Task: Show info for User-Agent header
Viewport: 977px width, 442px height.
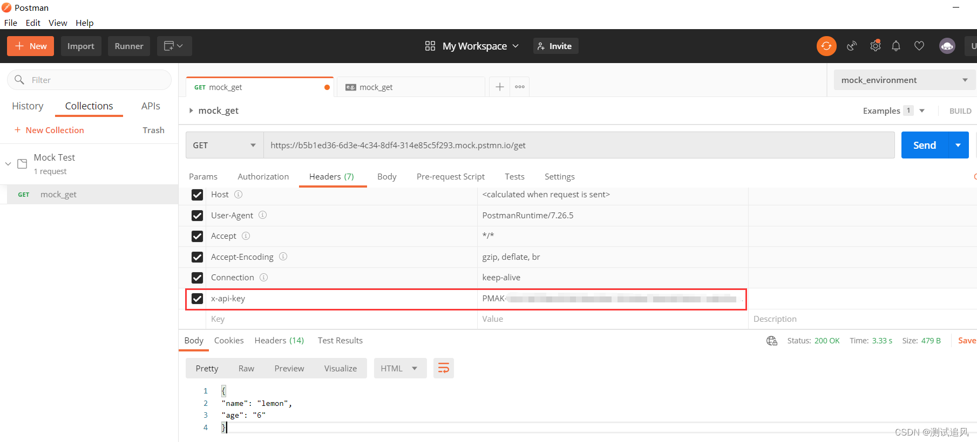Action: click(262, 215)
